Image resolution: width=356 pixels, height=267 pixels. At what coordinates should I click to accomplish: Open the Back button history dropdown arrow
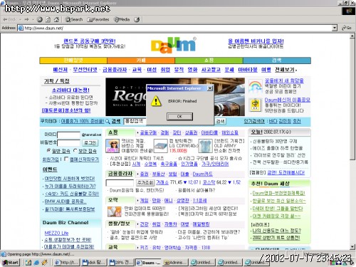pos(21,19)
